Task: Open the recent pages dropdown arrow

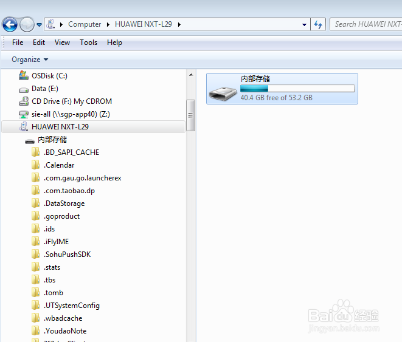Action: (39, 25)
